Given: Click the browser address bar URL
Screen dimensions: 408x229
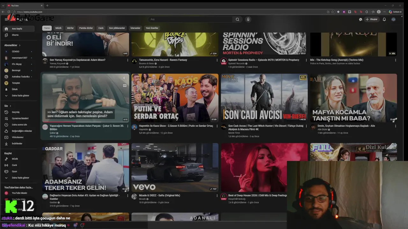Looking at the screenshot, I should (30, 12).
